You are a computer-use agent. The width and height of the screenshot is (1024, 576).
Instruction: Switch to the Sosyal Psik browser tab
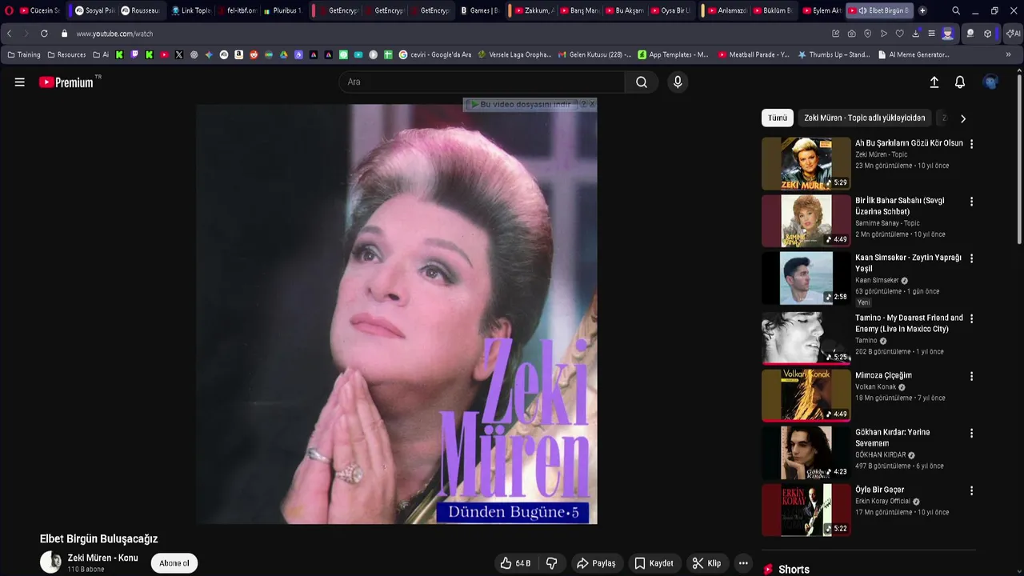click(x=94, y=10)
